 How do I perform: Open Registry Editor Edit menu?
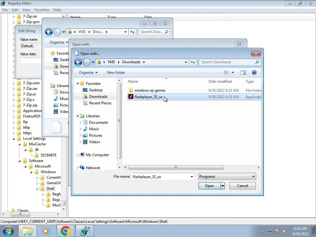click(15, 10)
